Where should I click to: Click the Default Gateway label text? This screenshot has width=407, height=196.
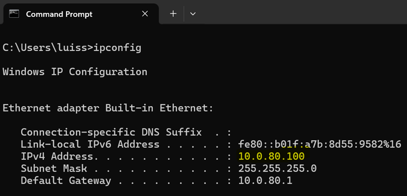(x=66, y=181)
